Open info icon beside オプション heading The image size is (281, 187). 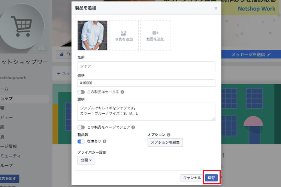(x=169, y=135)
